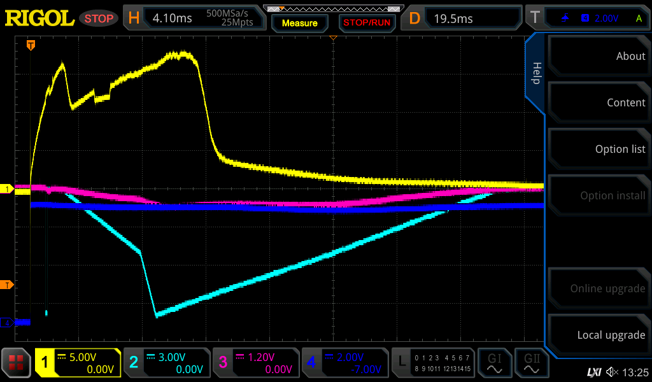This screenshot has width=652, height=382.
Task: Click the orange trigger position marker
Action: coord(30,45)
